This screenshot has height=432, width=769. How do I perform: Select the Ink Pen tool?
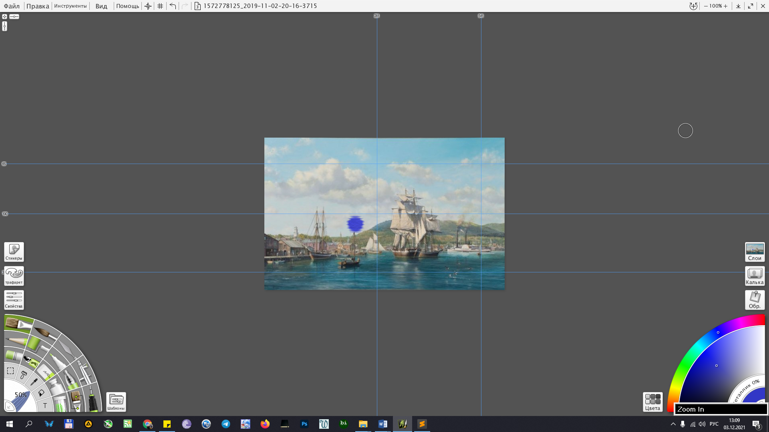pos(93,399)
